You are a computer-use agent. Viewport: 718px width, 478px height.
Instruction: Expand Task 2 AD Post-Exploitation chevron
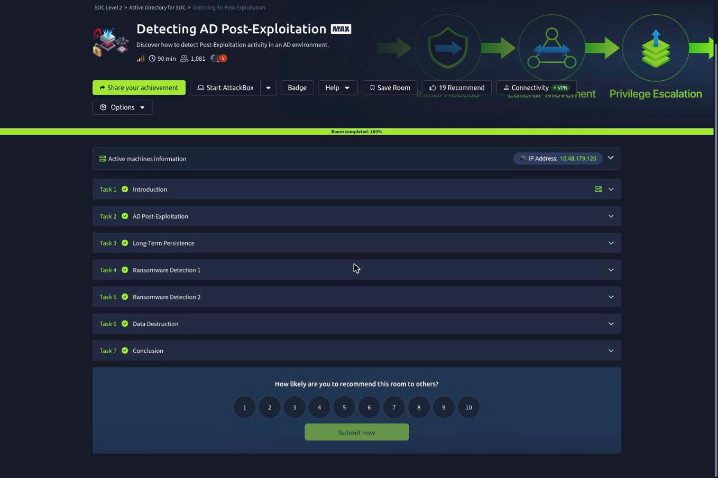[x=611, y=216]
